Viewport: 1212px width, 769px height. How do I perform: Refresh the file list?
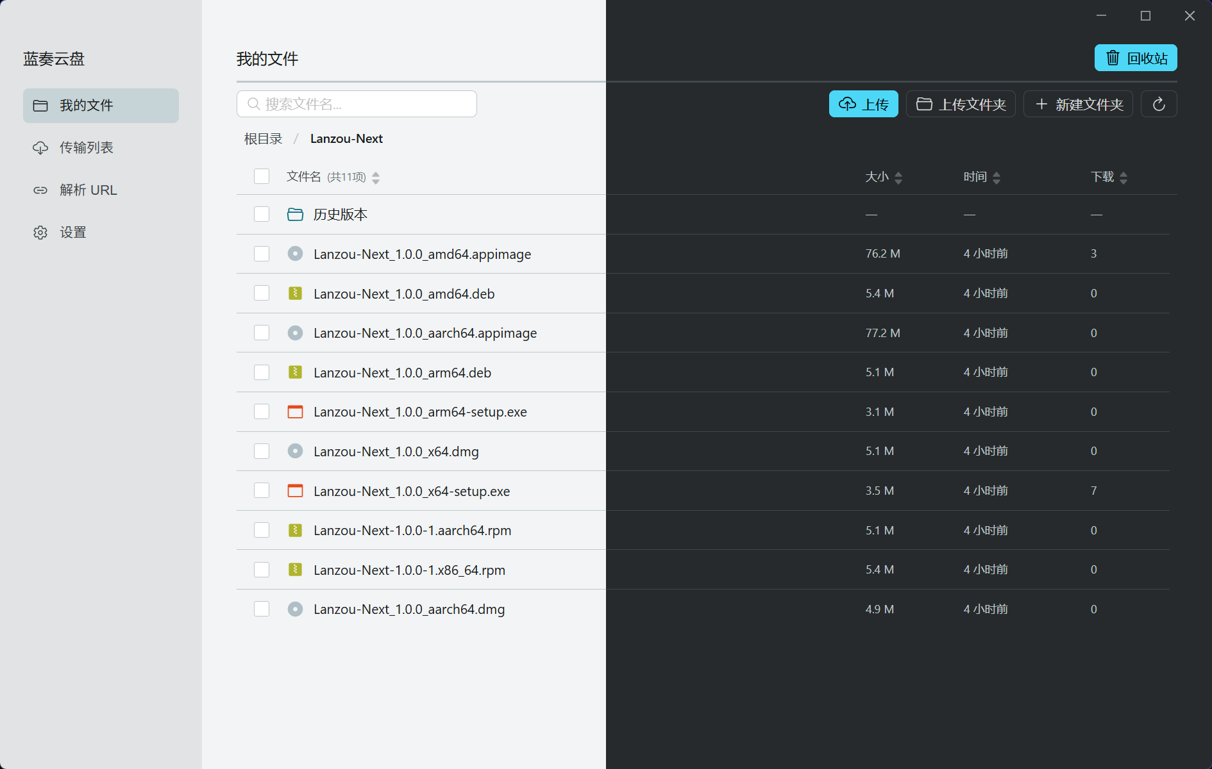1159,104
